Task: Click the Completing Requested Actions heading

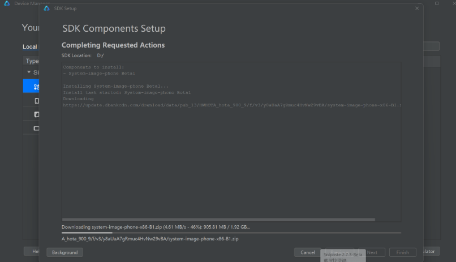Action: [113, 45]
